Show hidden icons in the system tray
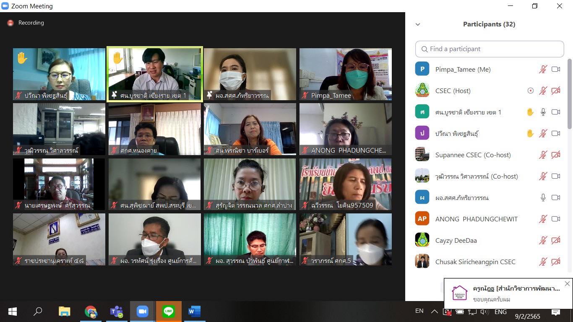The height and width of the screenshot is (322, 573). coord(435,312)
